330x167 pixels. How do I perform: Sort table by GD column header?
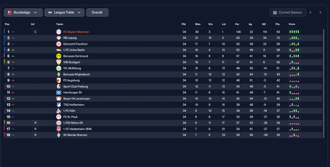tap(264, 24)
